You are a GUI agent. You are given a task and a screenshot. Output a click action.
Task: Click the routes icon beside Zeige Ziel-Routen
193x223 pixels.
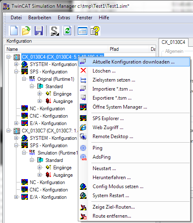83,207
